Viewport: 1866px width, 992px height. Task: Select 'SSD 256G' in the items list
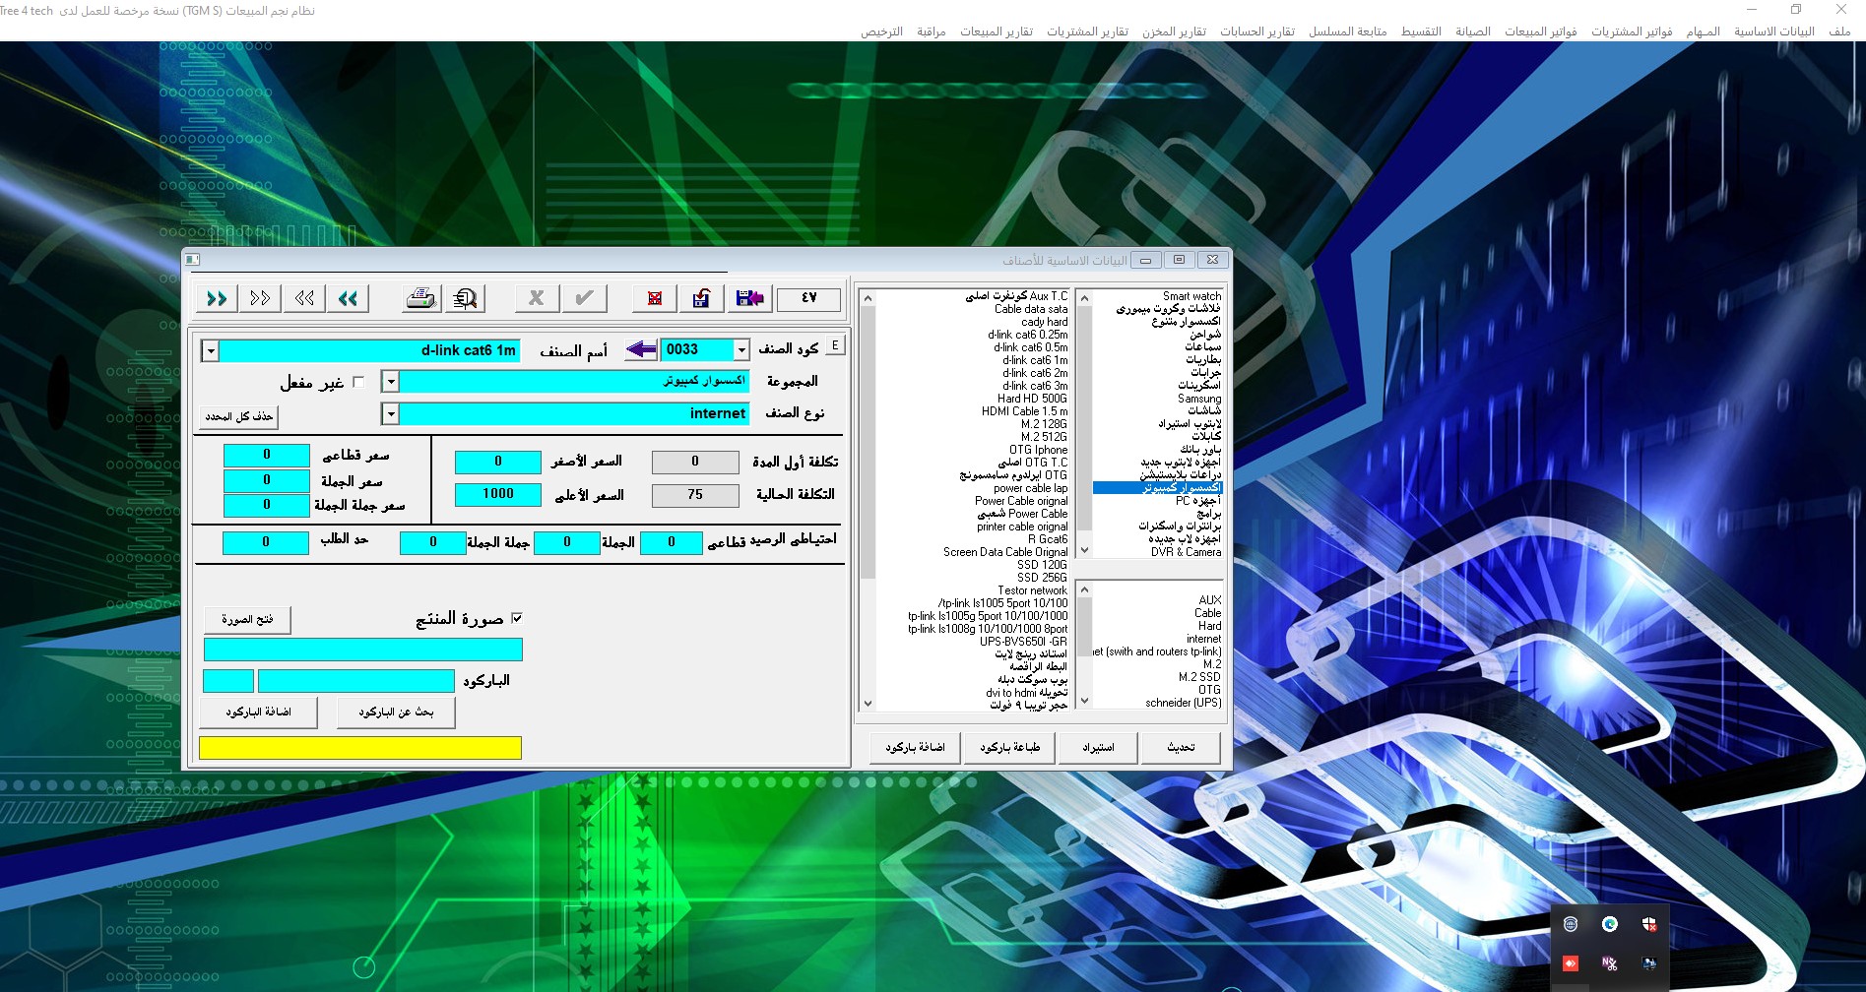[1042, 578]
